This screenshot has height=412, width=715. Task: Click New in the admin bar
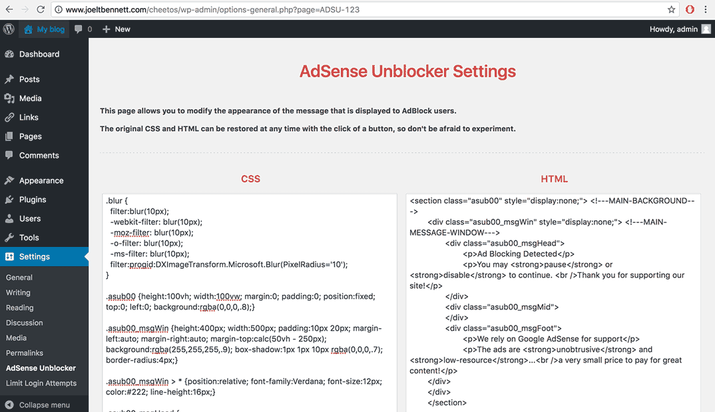[122, 29]
